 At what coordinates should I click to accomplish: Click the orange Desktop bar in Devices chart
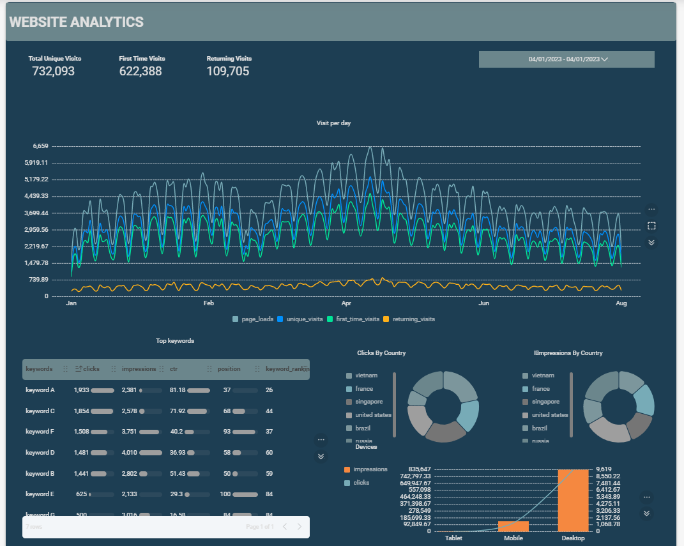click(574, 501)
